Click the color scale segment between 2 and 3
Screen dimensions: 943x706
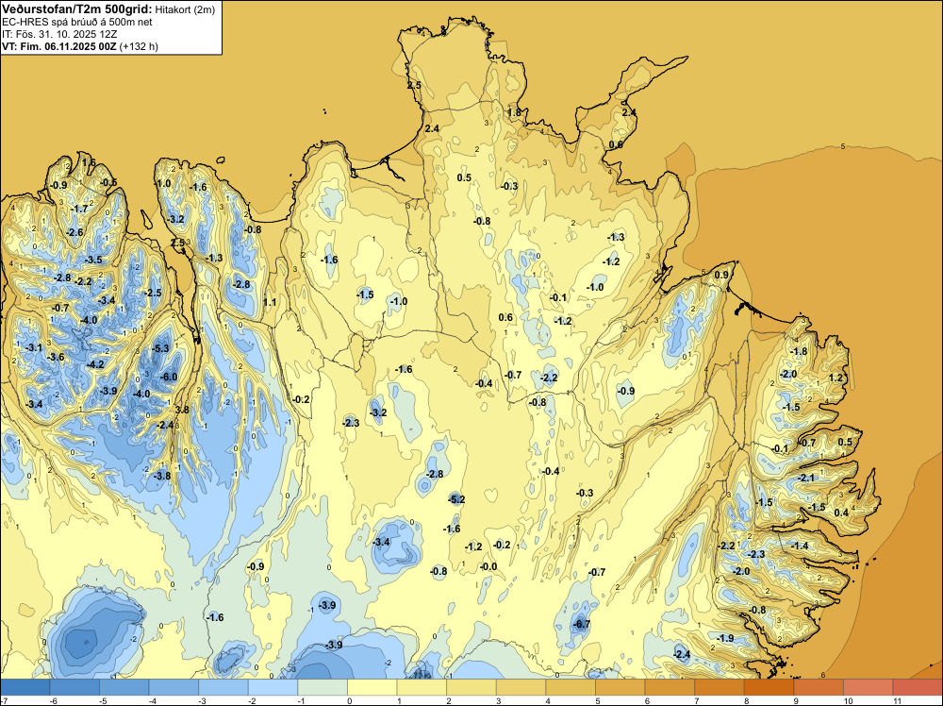click(471, 687)
